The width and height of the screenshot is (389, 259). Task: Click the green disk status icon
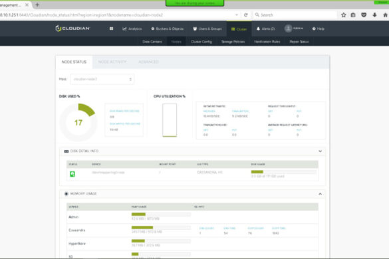pos(72,174)
